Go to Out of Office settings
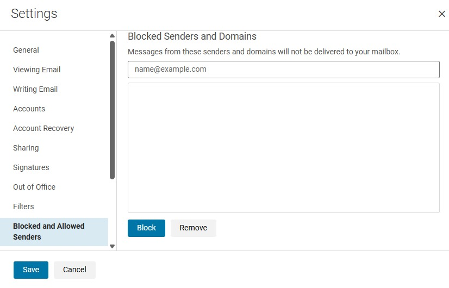This screenshot has width=449, height=288. (34, 187)
